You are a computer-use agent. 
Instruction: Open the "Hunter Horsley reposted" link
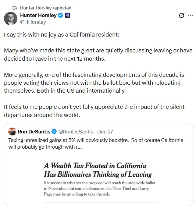coord(46,8)
